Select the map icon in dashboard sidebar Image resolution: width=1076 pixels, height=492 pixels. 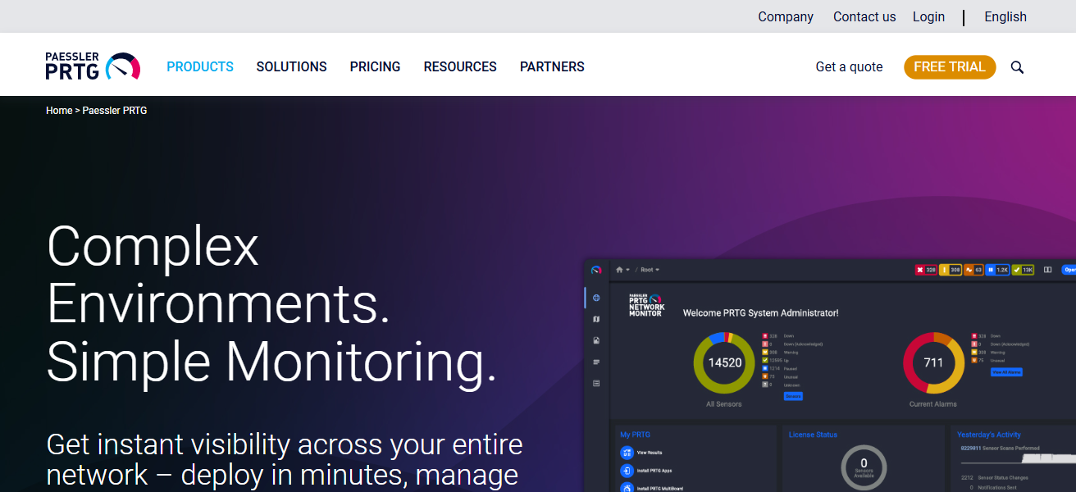596,319
